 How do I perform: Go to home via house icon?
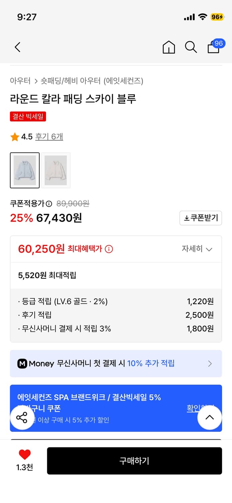tap(169, 47)
